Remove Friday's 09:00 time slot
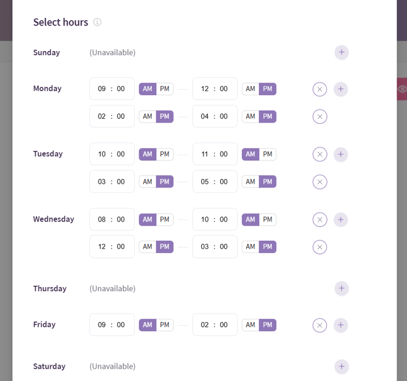 point(320,325)
